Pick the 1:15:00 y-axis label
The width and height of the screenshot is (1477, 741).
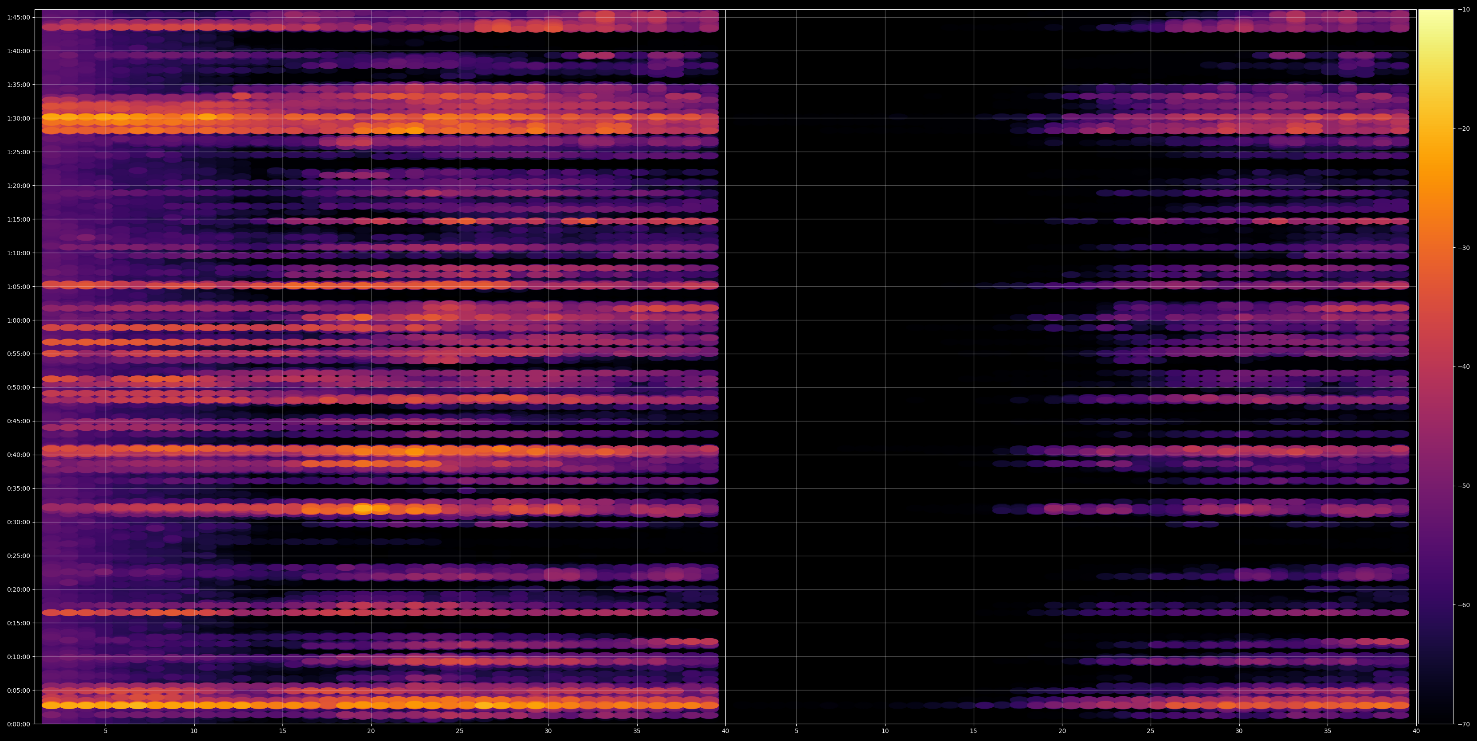point(18,219)
